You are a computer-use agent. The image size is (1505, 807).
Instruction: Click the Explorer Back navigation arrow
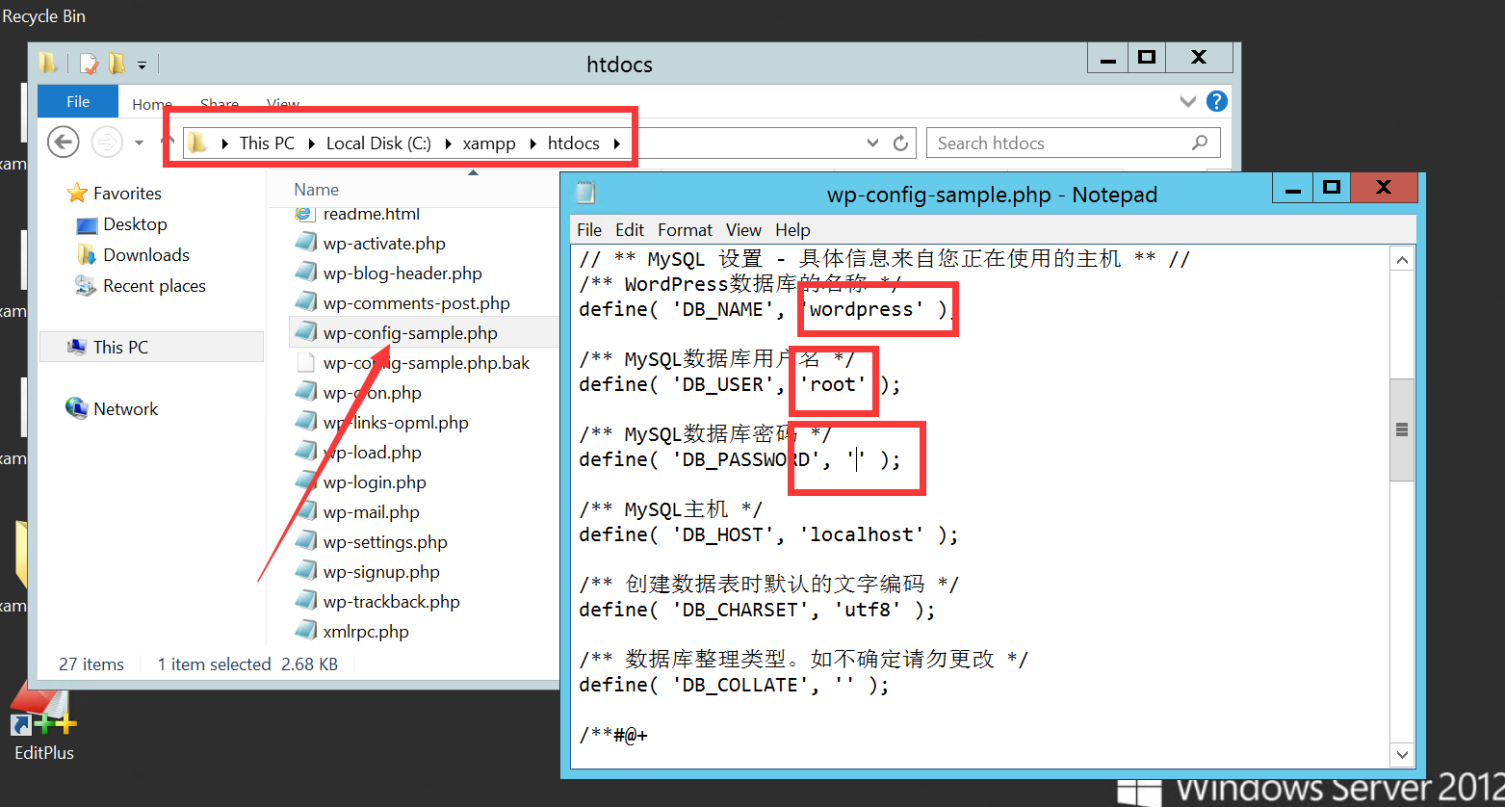click(x=64, y=143)
